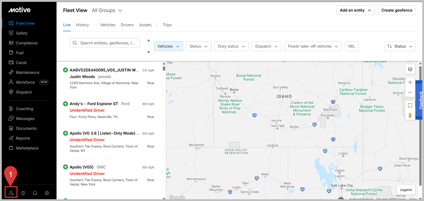Image resolution: width=424 pixels, height=201 pixels.
Task: Click the Motive logo
Action: tap(19, 10)
